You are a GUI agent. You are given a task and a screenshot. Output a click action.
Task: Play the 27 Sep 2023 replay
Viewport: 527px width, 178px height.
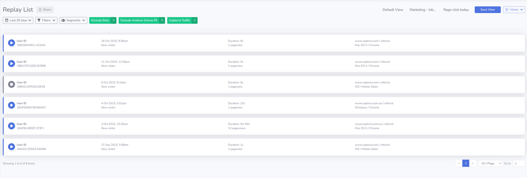tap(11, 147)
